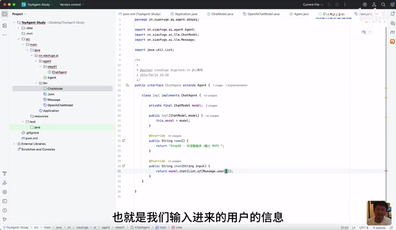Open IDE settings gear icon

(x=392, y=4)
